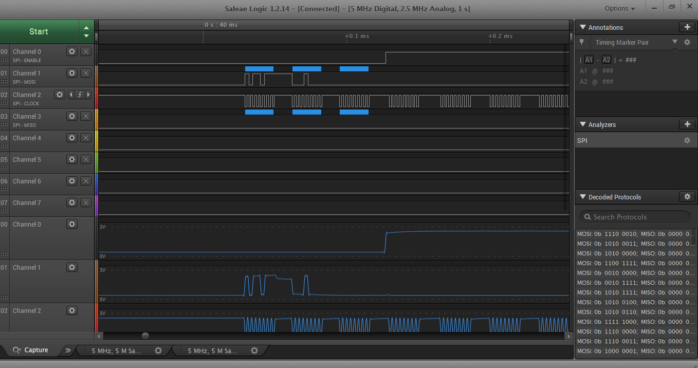This screenshot has height=368, width=698.
Task: Open digital Channel 1 SPI-MOSI settings gear
Action: coord(72,73)
